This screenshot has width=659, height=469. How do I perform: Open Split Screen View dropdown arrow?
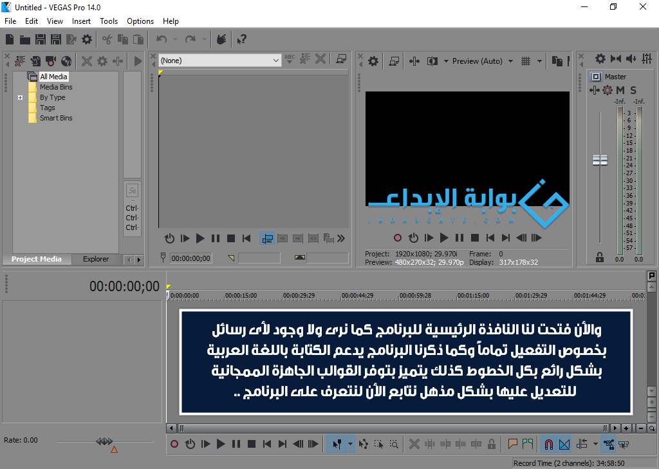pos(446,61)
